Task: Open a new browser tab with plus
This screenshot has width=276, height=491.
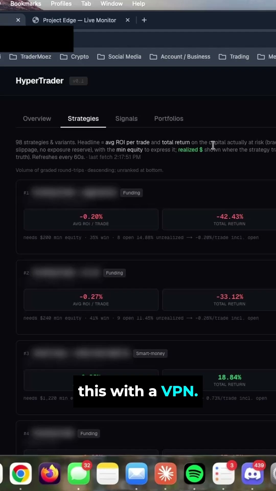Action: (x=144, y=20)
